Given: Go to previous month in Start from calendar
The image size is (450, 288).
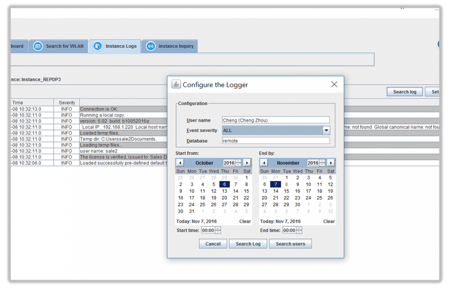Looking at the screenshot, I should click(x=180, y=163).
